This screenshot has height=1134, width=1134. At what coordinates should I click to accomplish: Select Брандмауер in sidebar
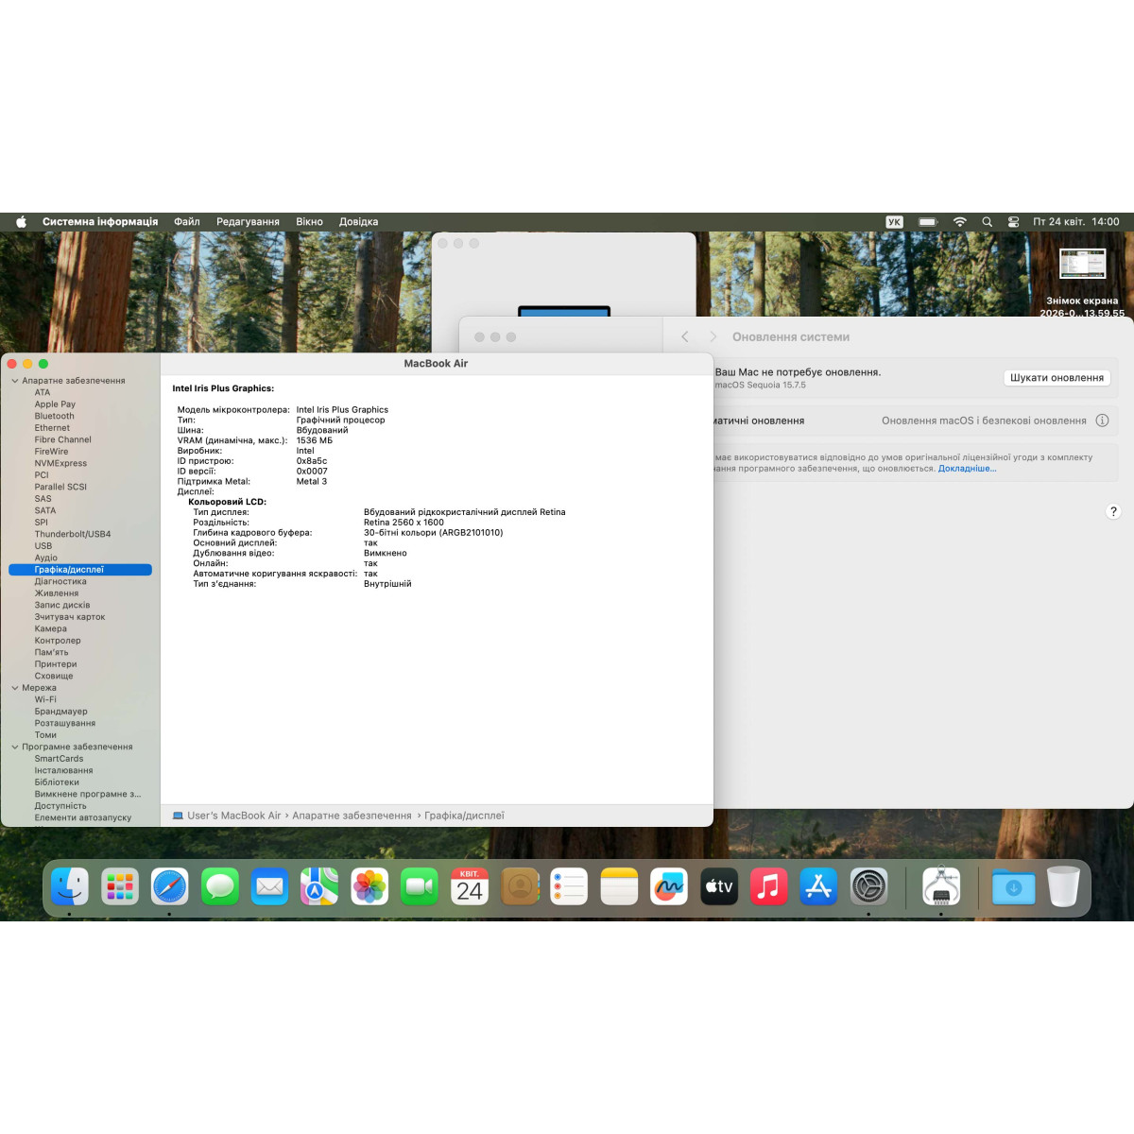[x=60, y=712]
